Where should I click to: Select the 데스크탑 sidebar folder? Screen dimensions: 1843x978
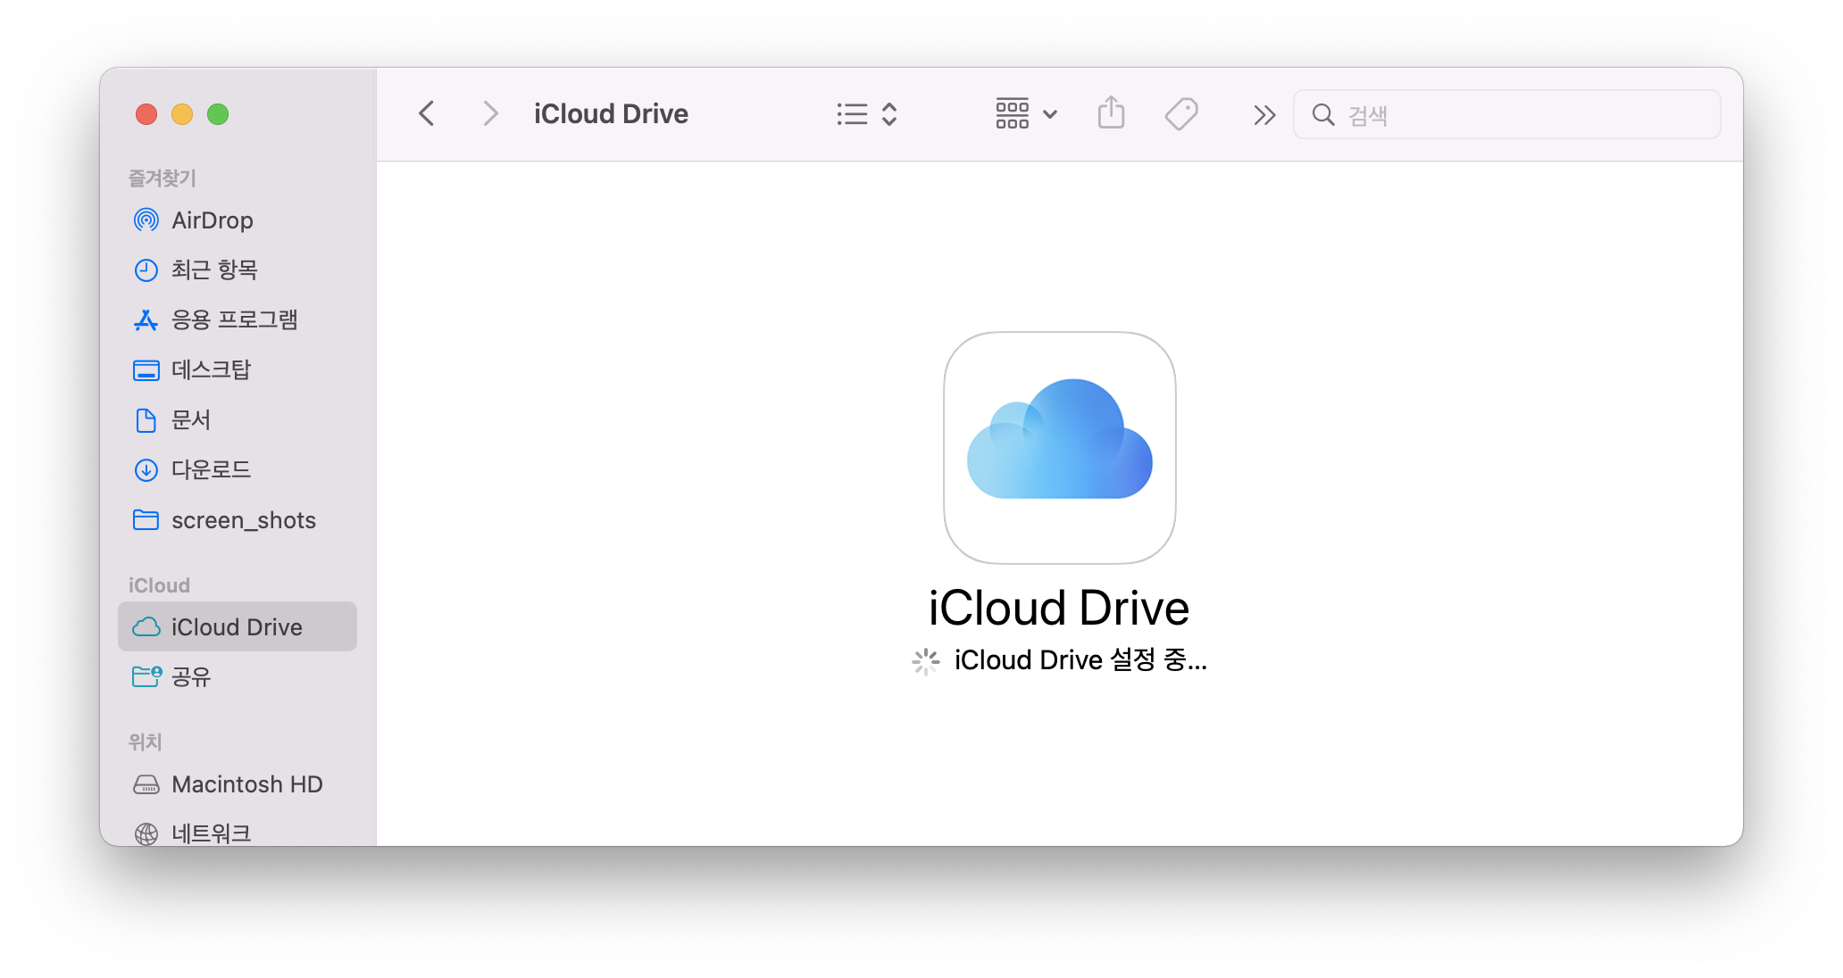tap(211, 370)
